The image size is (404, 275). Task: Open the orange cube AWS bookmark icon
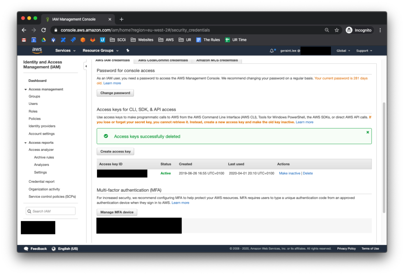point(83,40)
